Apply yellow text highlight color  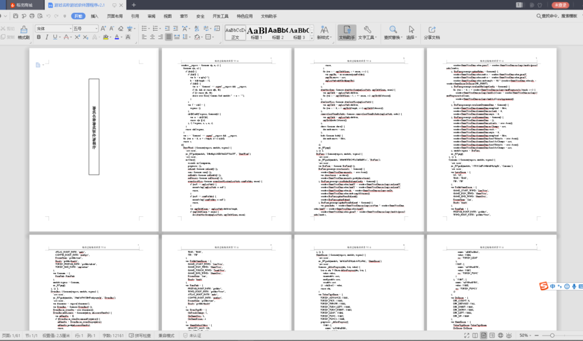click(x=106, y=38)
